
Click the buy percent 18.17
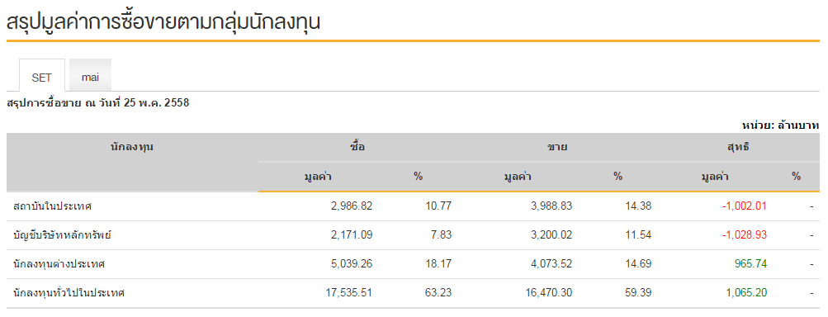pos(438,263)
